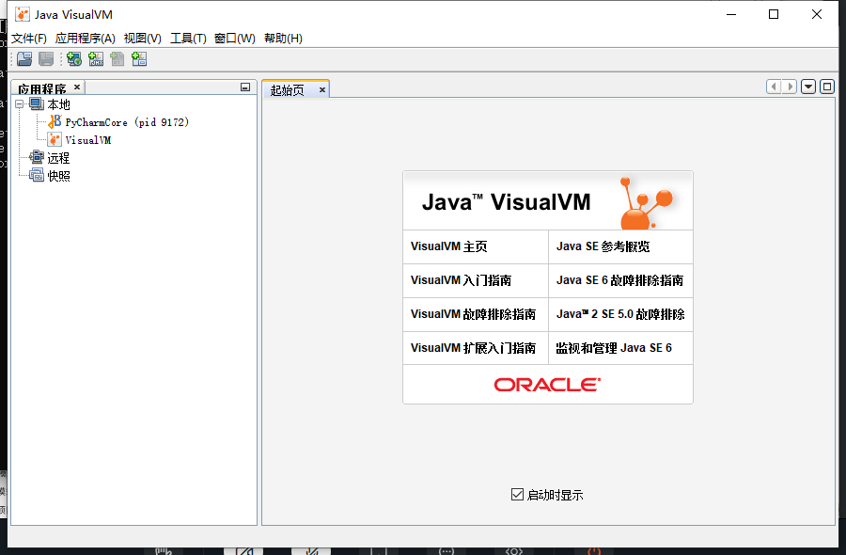
Task: Open the VisualVM 故障排除指南 link
Action: (473, 314)
